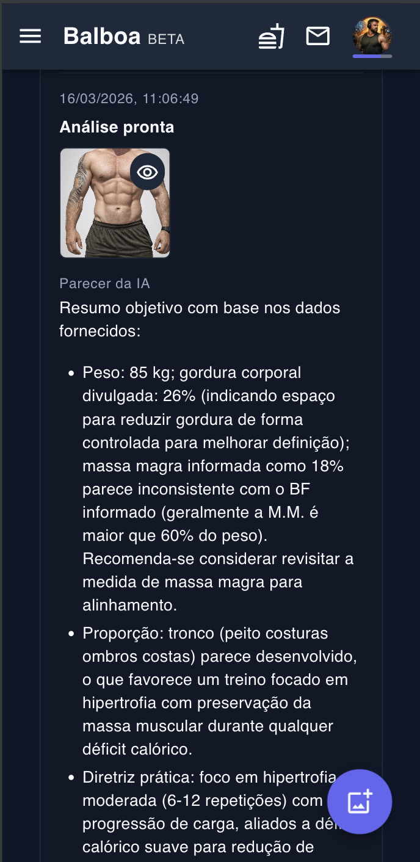This screenshot has width=420, height=862.
Task: Open the meal tracker icon in the header
Action: tap(270, 37)
